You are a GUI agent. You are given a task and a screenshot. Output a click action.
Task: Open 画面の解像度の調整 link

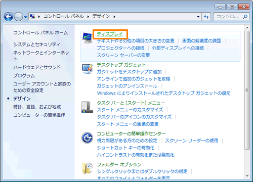pos(201,41)
